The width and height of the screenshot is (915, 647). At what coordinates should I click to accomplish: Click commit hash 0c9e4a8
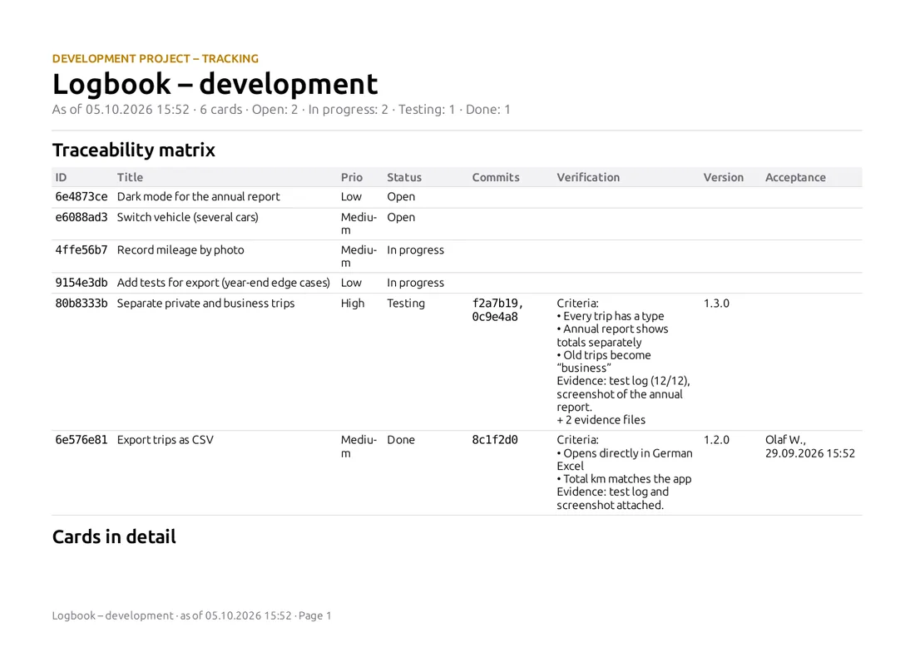point(495,317)
